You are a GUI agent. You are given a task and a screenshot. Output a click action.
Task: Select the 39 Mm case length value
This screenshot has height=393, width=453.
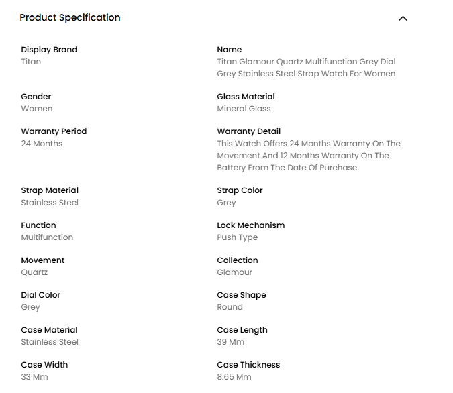[230, 342]
